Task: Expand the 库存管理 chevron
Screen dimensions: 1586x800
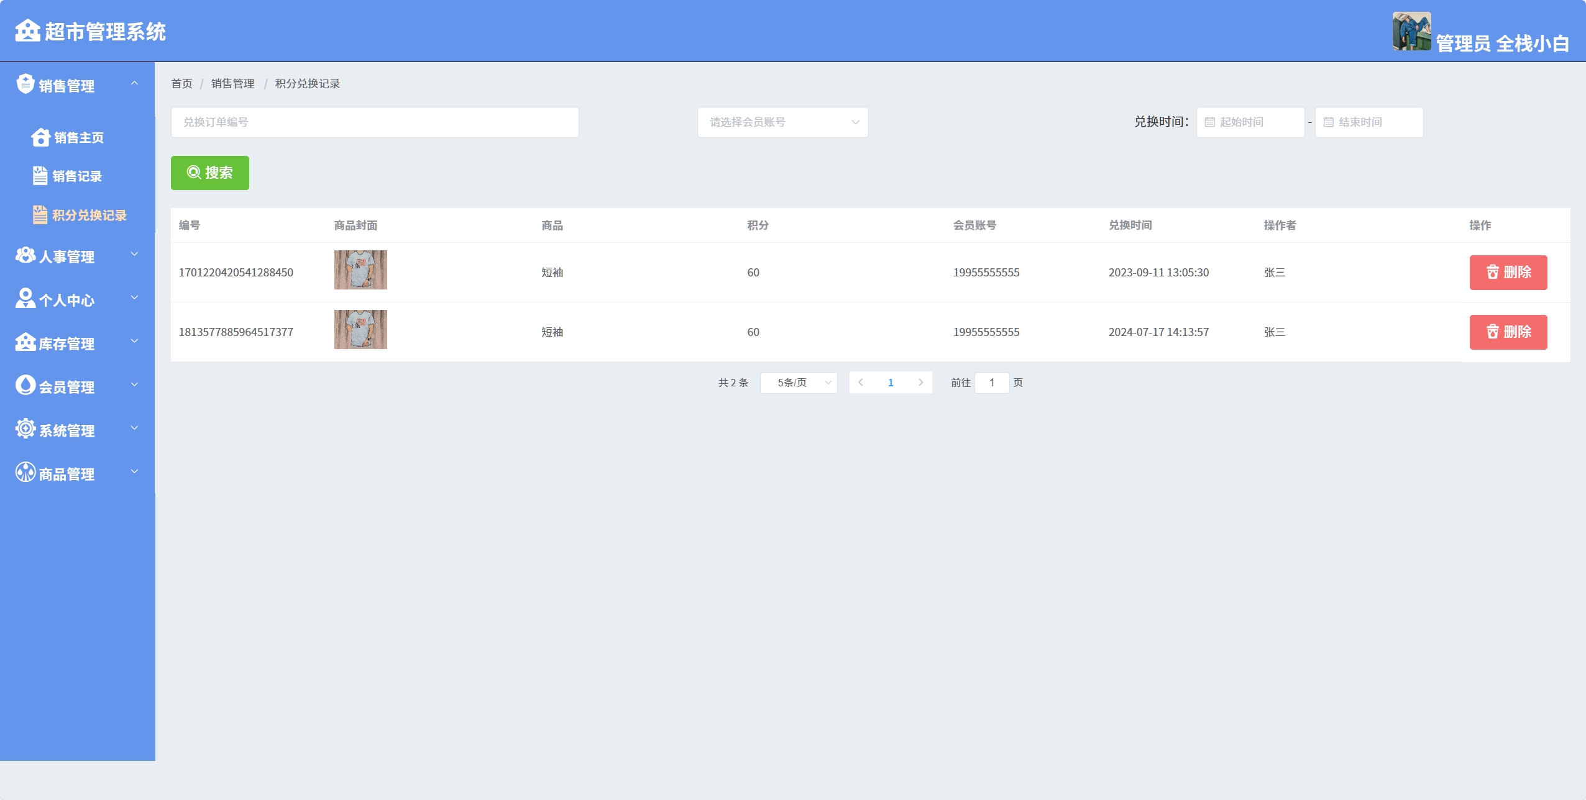Action: (134, 341)
